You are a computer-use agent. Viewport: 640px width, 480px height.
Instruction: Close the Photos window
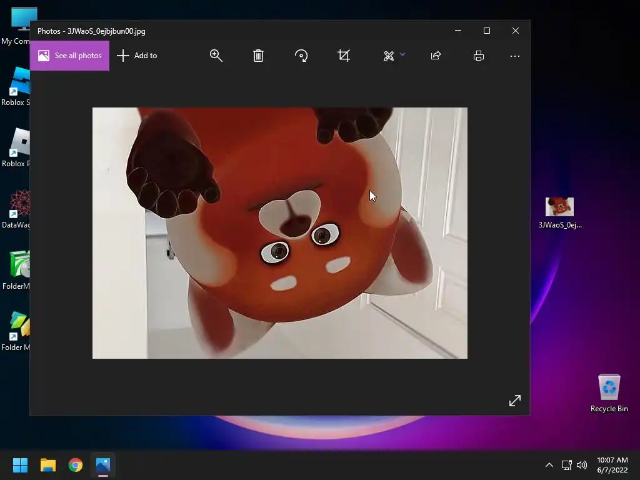point(516,31)
